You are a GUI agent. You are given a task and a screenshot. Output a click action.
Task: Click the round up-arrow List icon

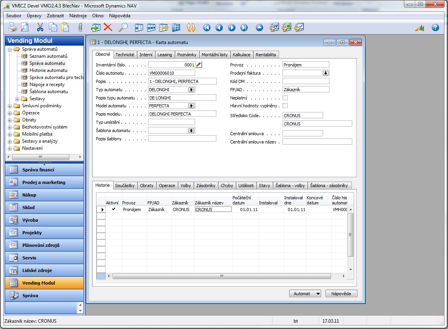[x=259, y=28]
